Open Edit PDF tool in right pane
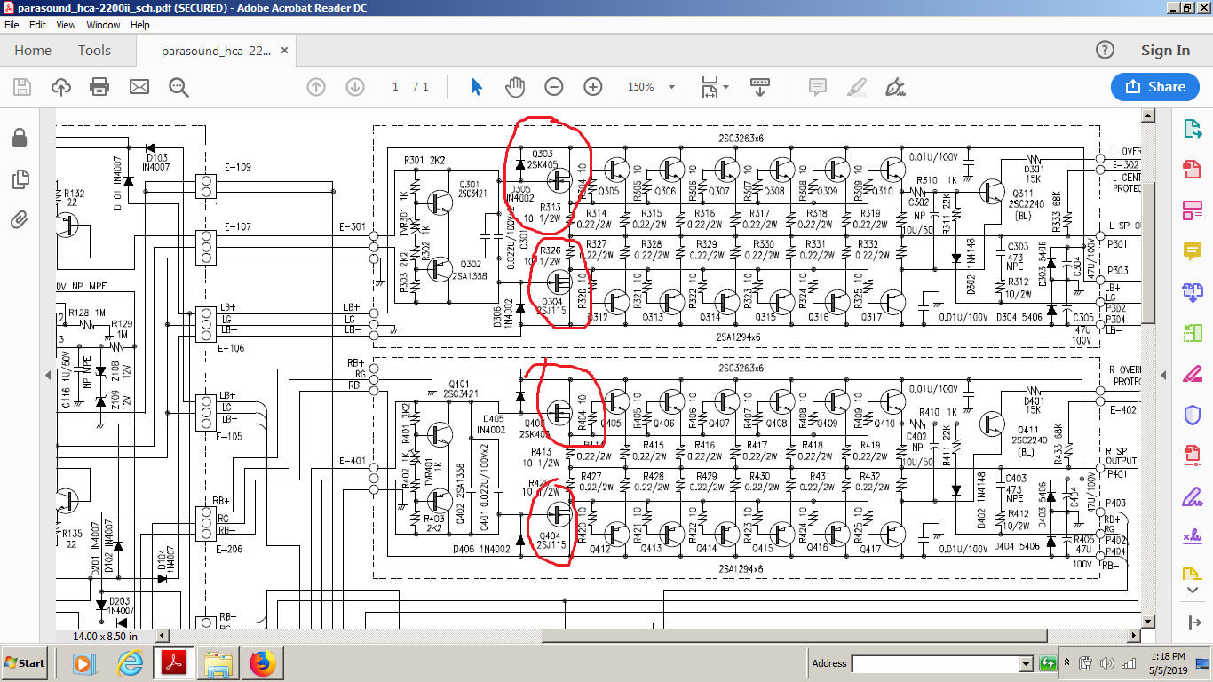The image size is (1213, 682). (1193, 210)
